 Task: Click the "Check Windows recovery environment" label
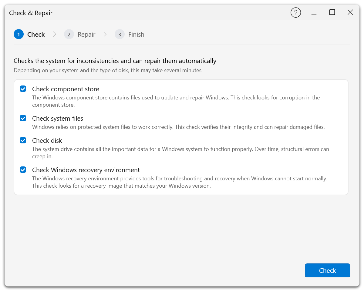click(86, 170)
